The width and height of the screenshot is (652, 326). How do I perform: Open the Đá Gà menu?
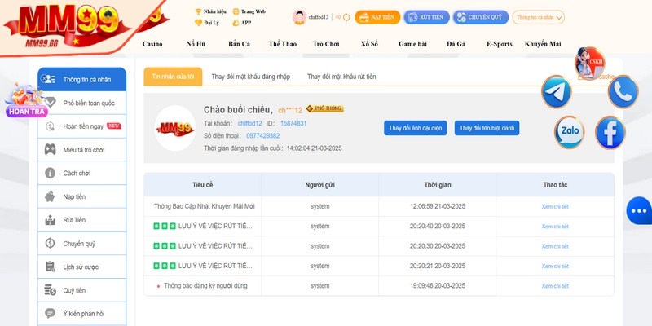tap(456, 44)
